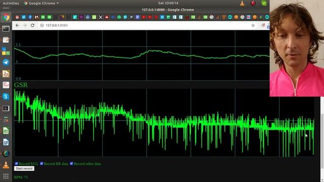Toggle the Record other data checkbox

(71, 163)
